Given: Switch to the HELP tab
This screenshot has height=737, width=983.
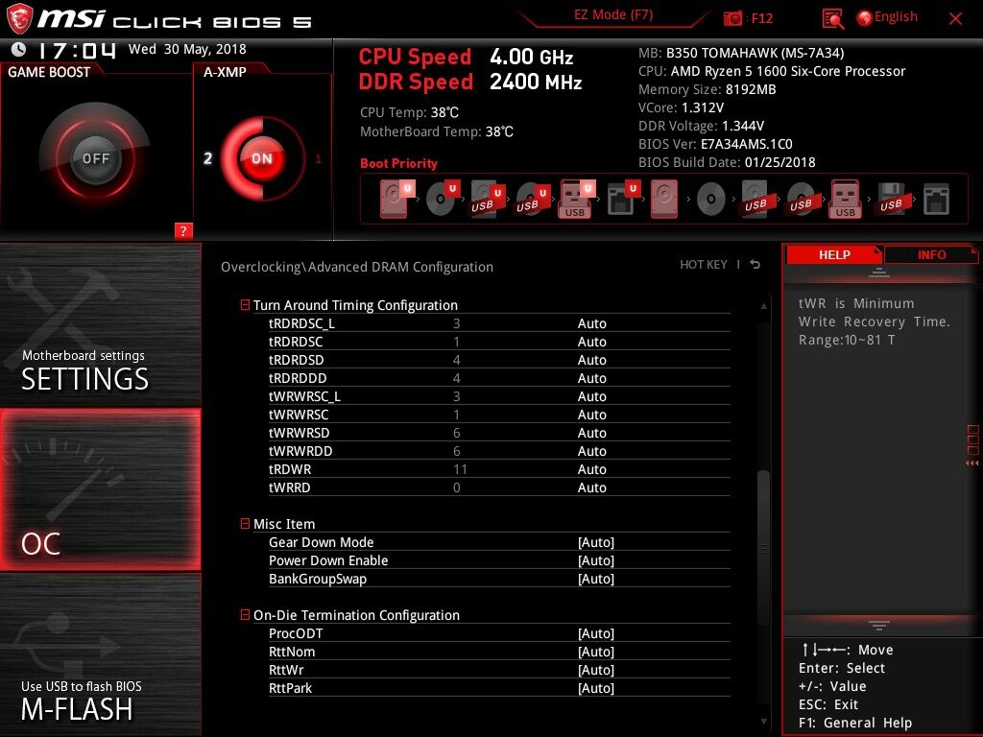Looking at the screenshot, I should 834,254.
